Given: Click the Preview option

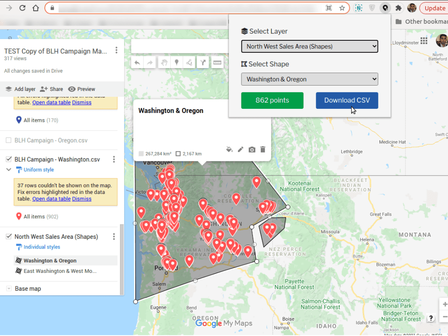Looking at the screenshot, I should (x=82, y=89).
